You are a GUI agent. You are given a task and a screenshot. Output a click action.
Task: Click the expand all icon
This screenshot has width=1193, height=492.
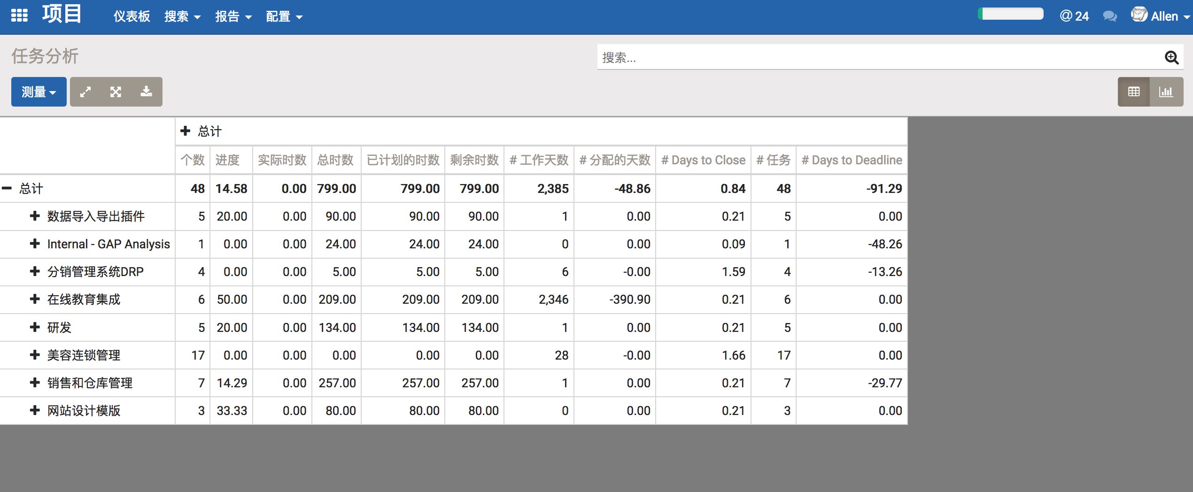click(x=116, y=92)
